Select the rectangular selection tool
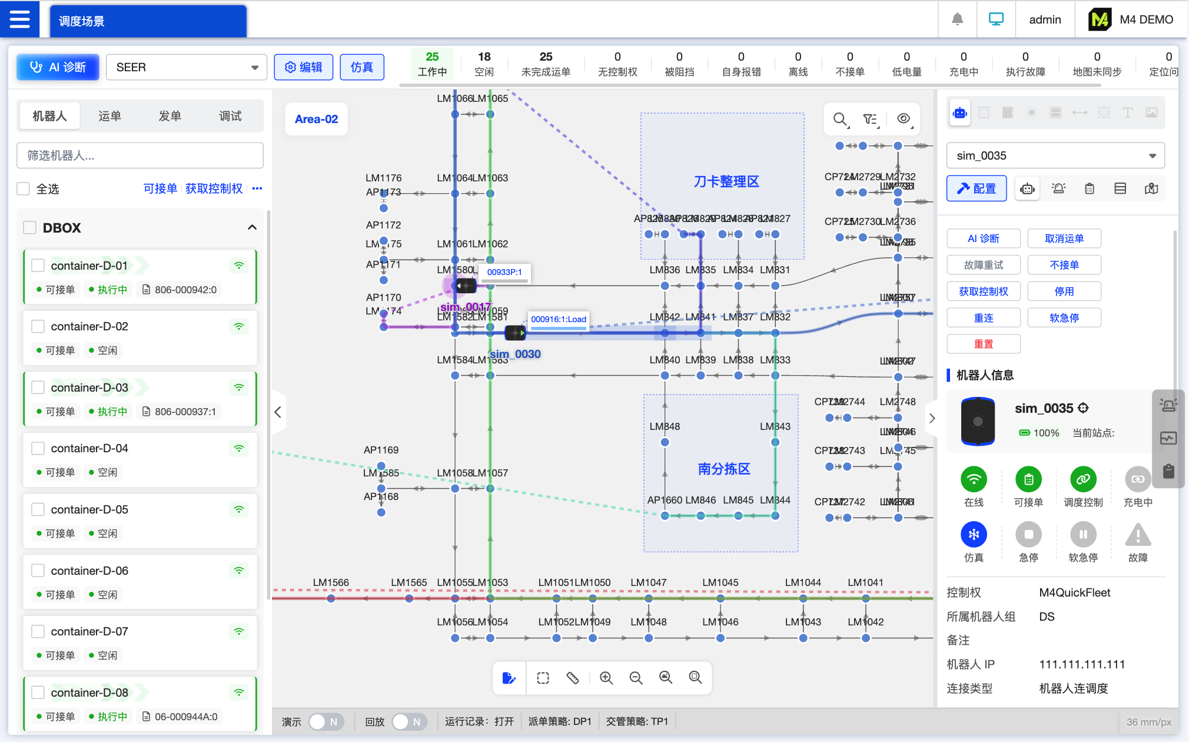This screenshot has height=742, width=1189. coord(543,678)
